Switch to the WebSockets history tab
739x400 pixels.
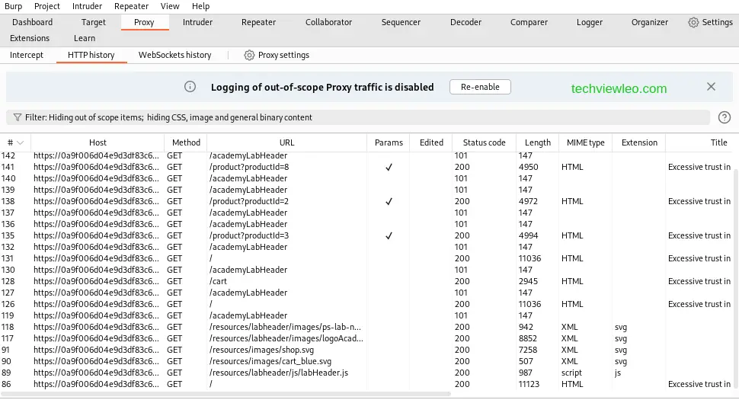(174, 56)
